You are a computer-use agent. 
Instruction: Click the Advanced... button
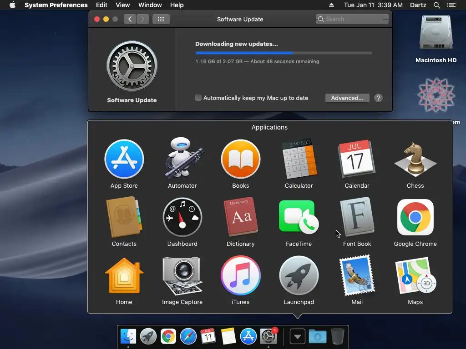point(347,98)
